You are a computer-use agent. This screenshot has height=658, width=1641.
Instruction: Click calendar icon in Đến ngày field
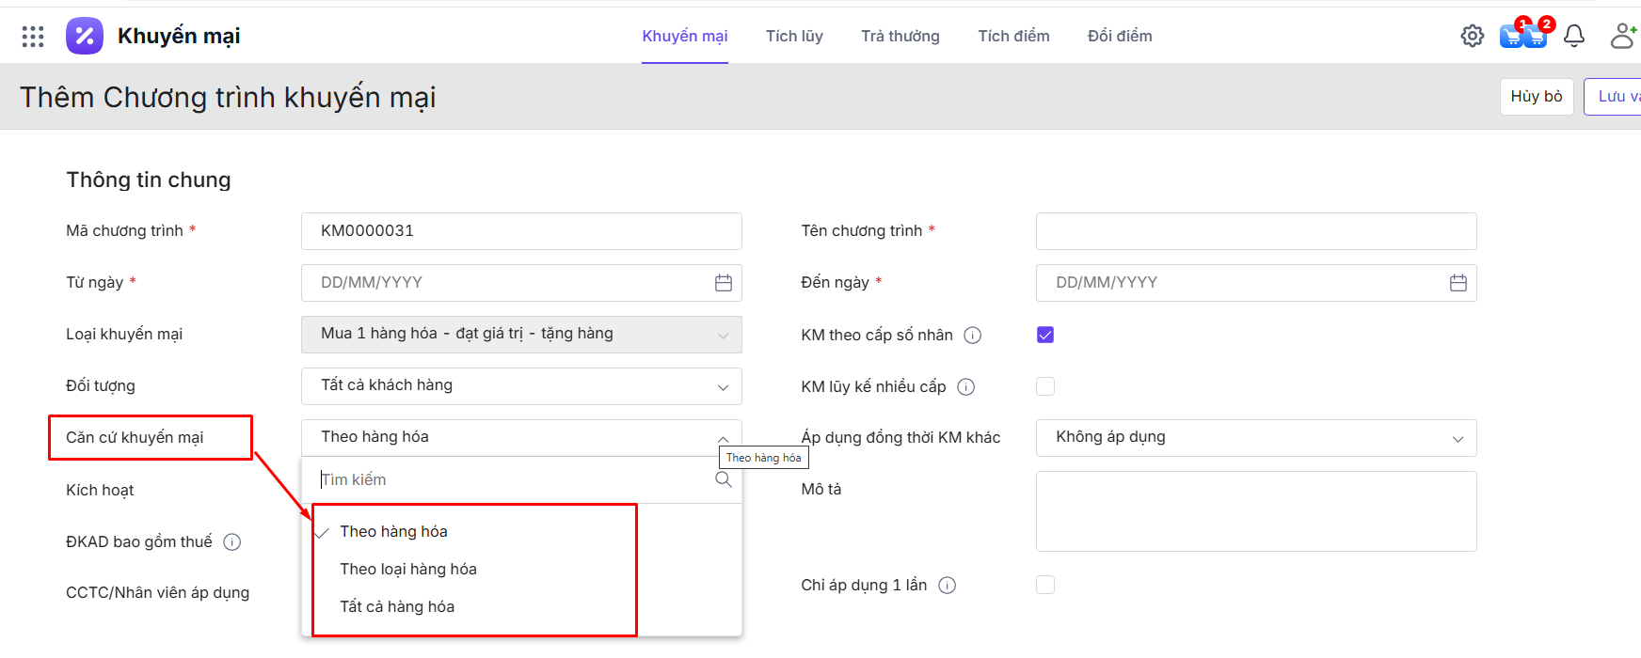click(x=1458, y=283)
